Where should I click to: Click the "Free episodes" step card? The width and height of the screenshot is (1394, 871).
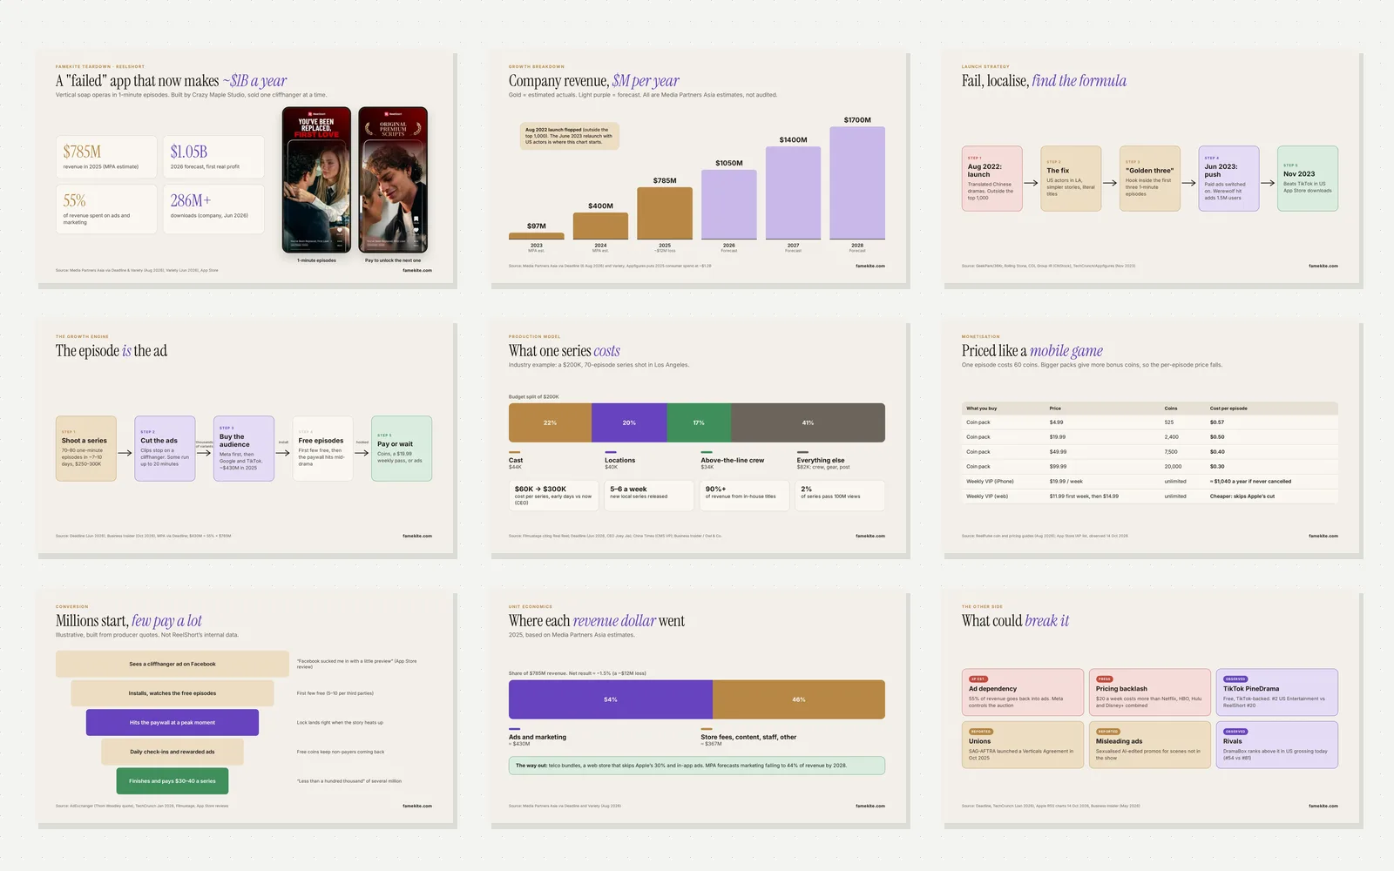pos(322,449)
